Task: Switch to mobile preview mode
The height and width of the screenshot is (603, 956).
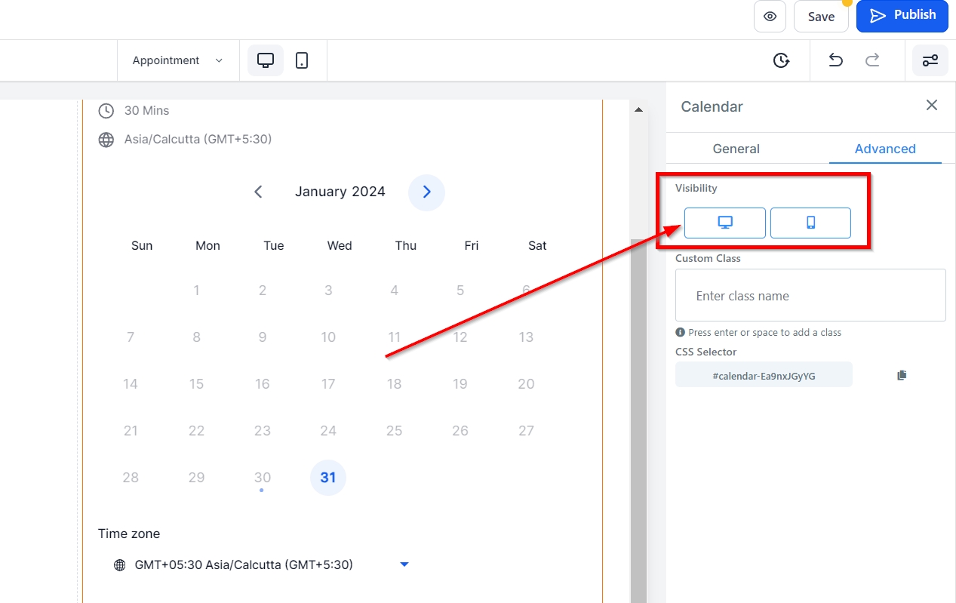Action: click(x=302, y=60)
